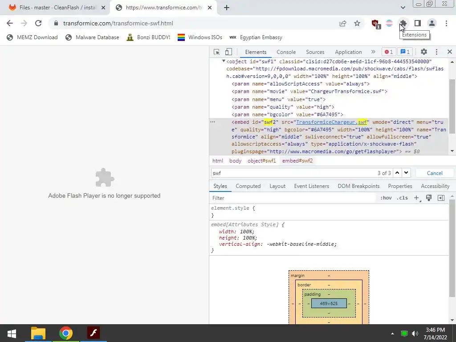The image size is (456, 342).
Task: Toggle the :hov element state panel
Action: tap(386, 198)
